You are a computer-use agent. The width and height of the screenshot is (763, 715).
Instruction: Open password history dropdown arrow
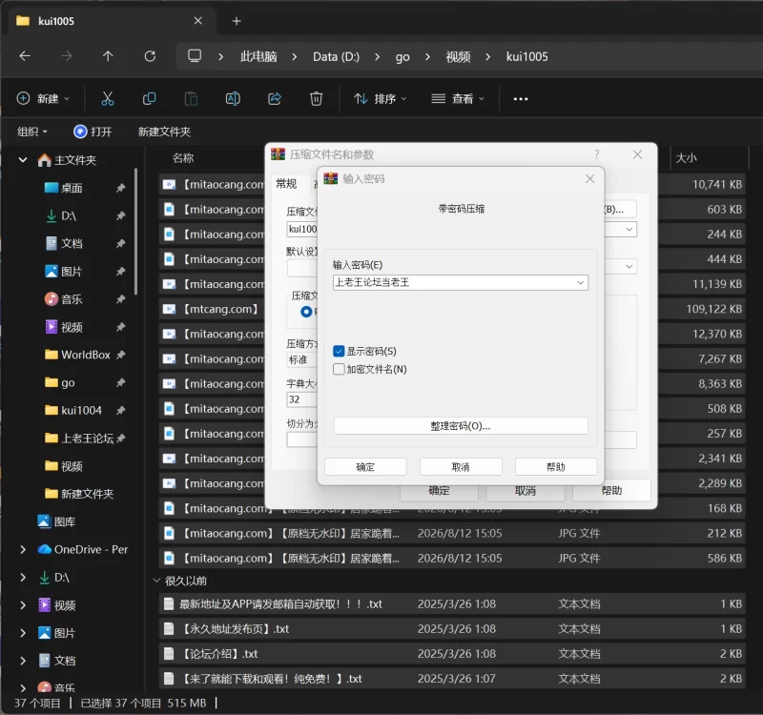(x=580, y=282)
